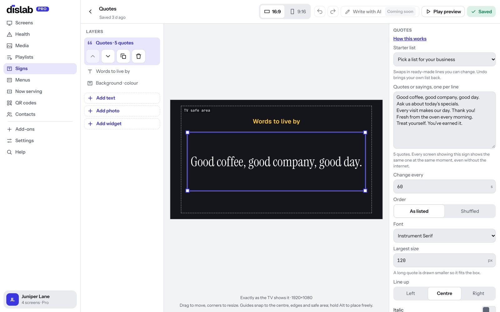500x312 pixels.
Task: Click the Largest size field
Action: [444, 261]
